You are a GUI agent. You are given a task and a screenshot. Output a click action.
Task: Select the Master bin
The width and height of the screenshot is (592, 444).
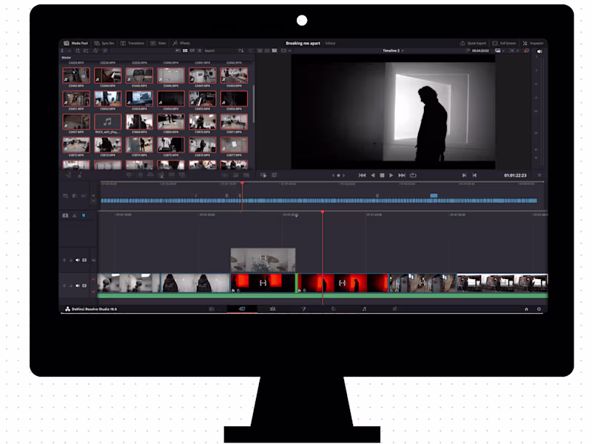point(69,57)
